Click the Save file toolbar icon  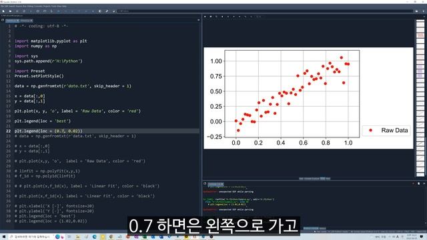tap(17, 11)
